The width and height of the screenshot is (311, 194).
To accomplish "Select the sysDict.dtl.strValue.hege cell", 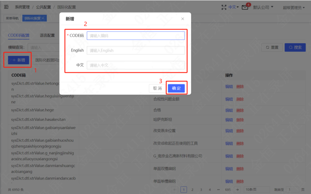I will (33, 110).
